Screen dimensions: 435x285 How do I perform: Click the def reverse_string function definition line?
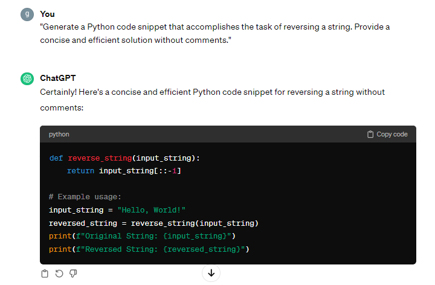[x=124, y=158]
